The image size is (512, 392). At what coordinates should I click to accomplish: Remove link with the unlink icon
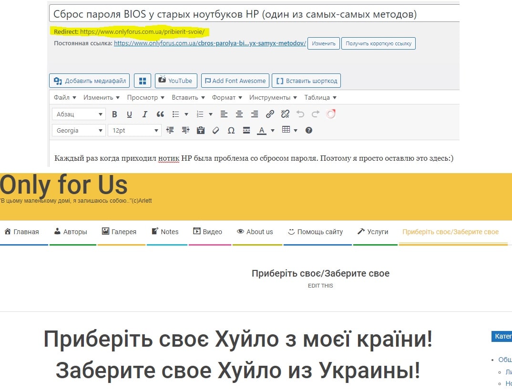point(285,114)
